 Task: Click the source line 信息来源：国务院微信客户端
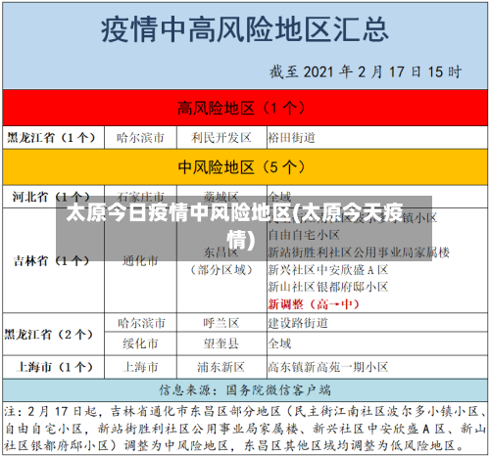tap(245, 390)
